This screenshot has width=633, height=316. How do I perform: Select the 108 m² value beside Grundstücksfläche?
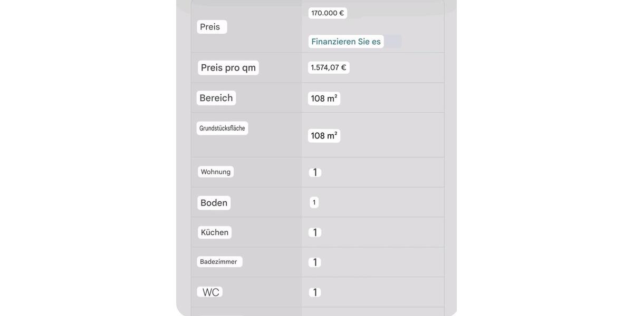(x=324, y=136)
